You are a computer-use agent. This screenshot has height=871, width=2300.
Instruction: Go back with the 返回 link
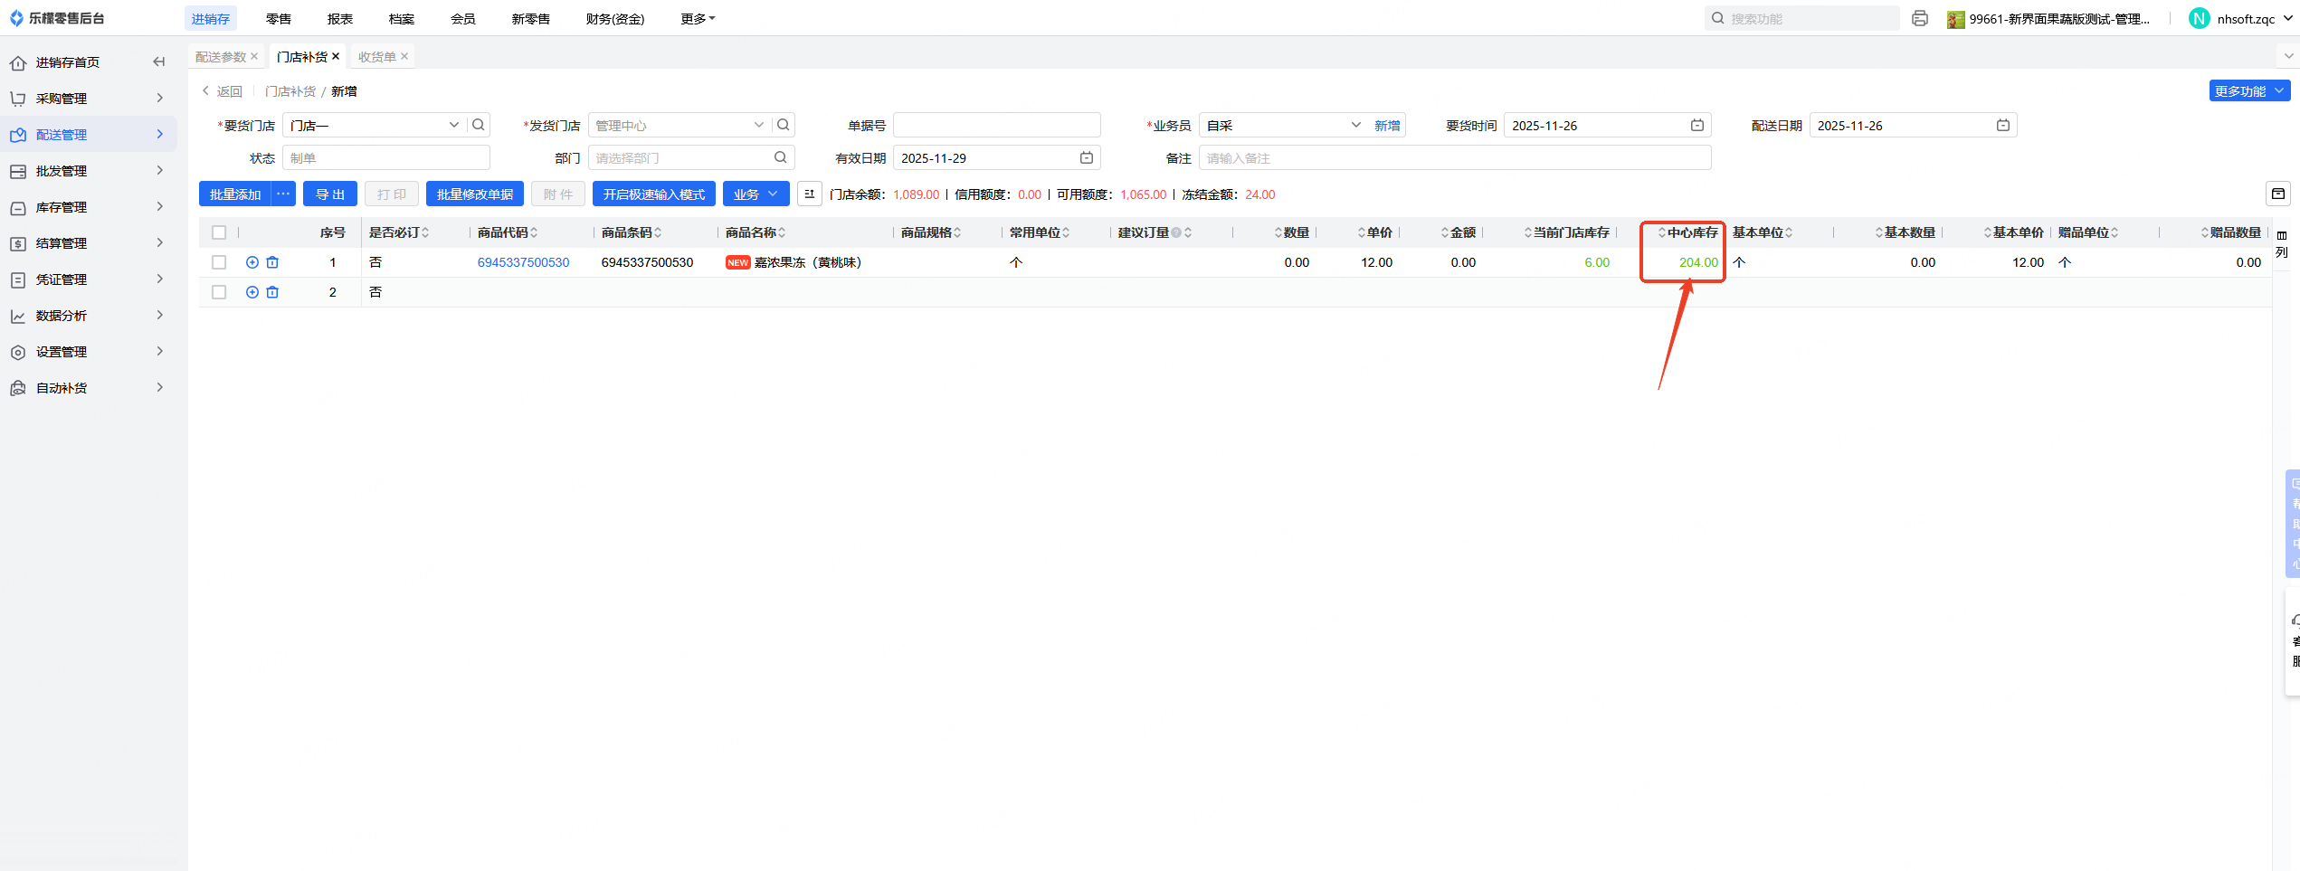(223, 90)
